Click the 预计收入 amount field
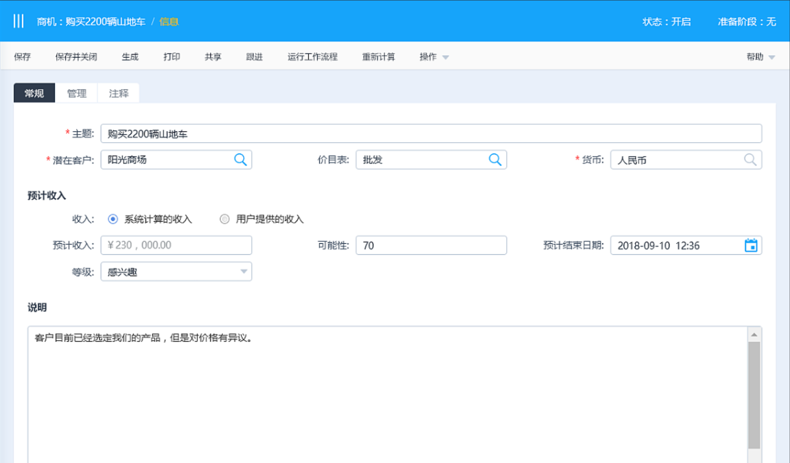790x463 pixels. point(176,245)
